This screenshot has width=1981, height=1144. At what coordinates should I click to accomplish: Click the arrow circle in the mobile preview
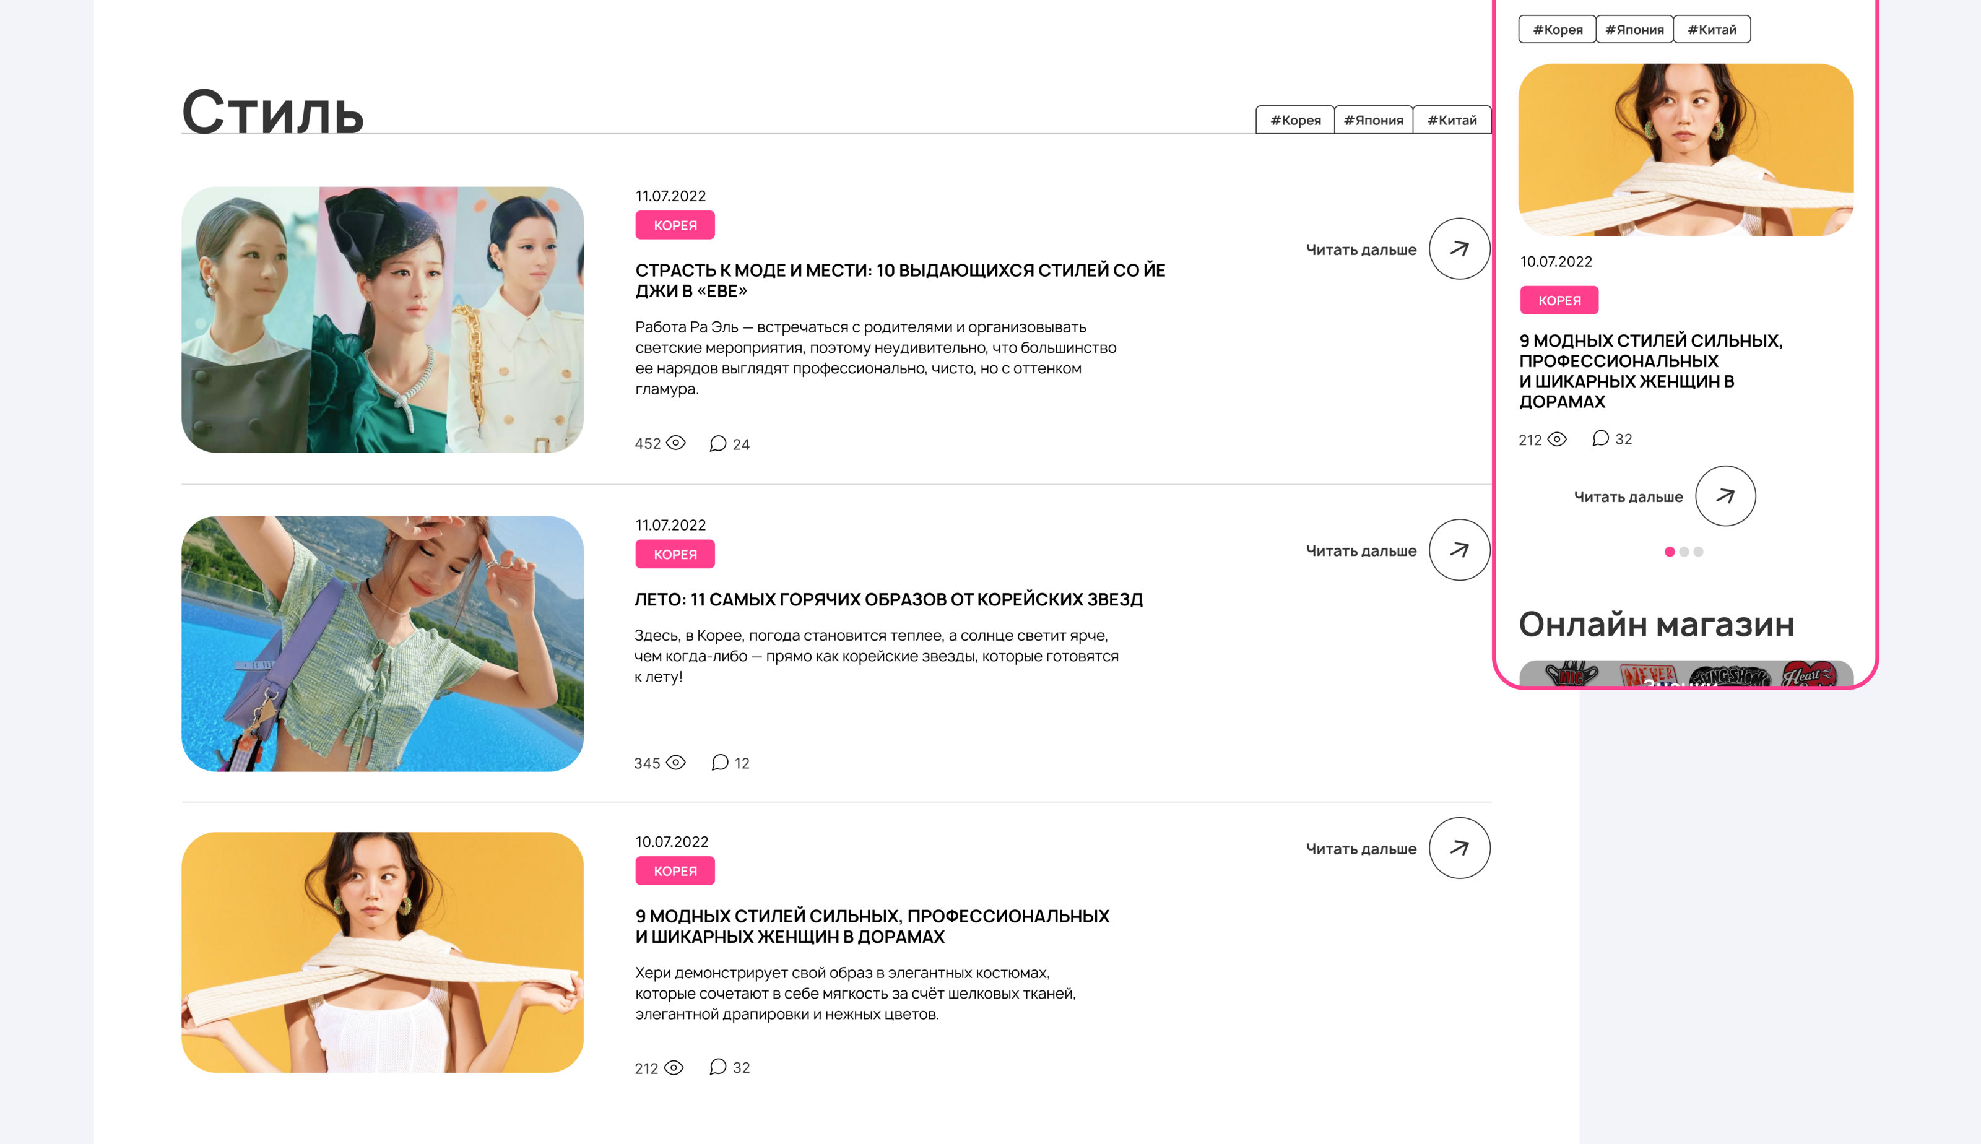1725,496
